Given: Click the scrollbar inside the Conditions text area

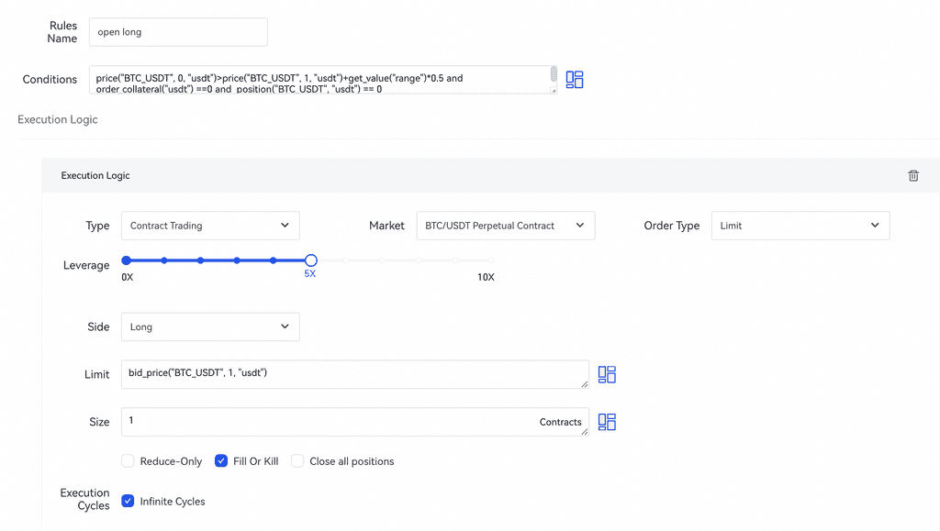Looking at the screenshot, I should point(554,75).
